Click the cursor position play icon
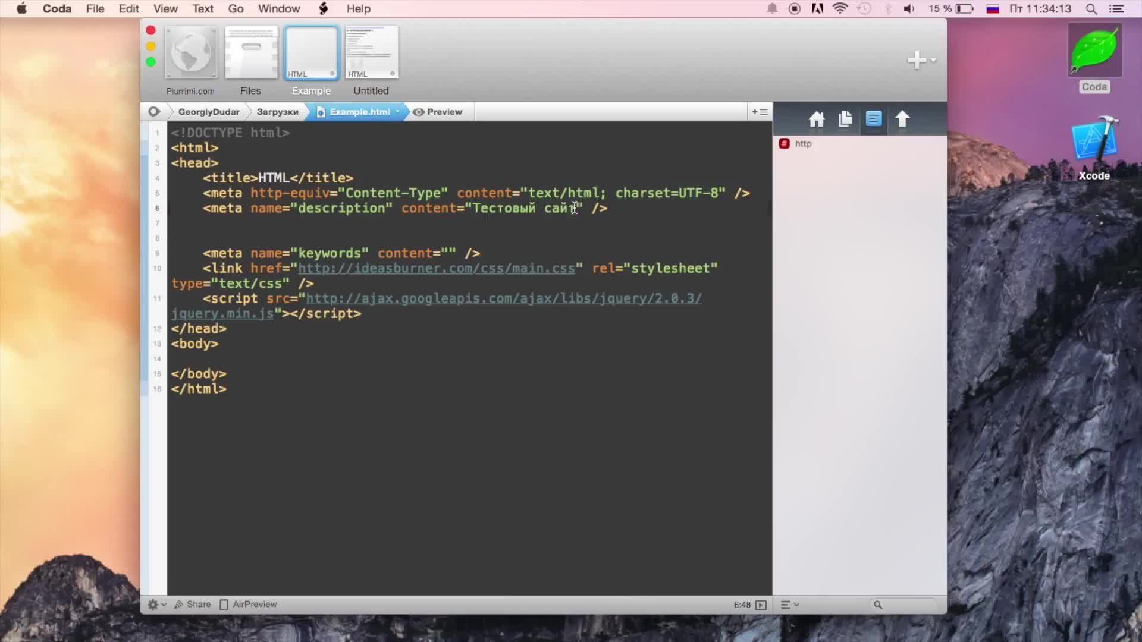Screen dimensions: 1142x642 [x=761, y=605]
